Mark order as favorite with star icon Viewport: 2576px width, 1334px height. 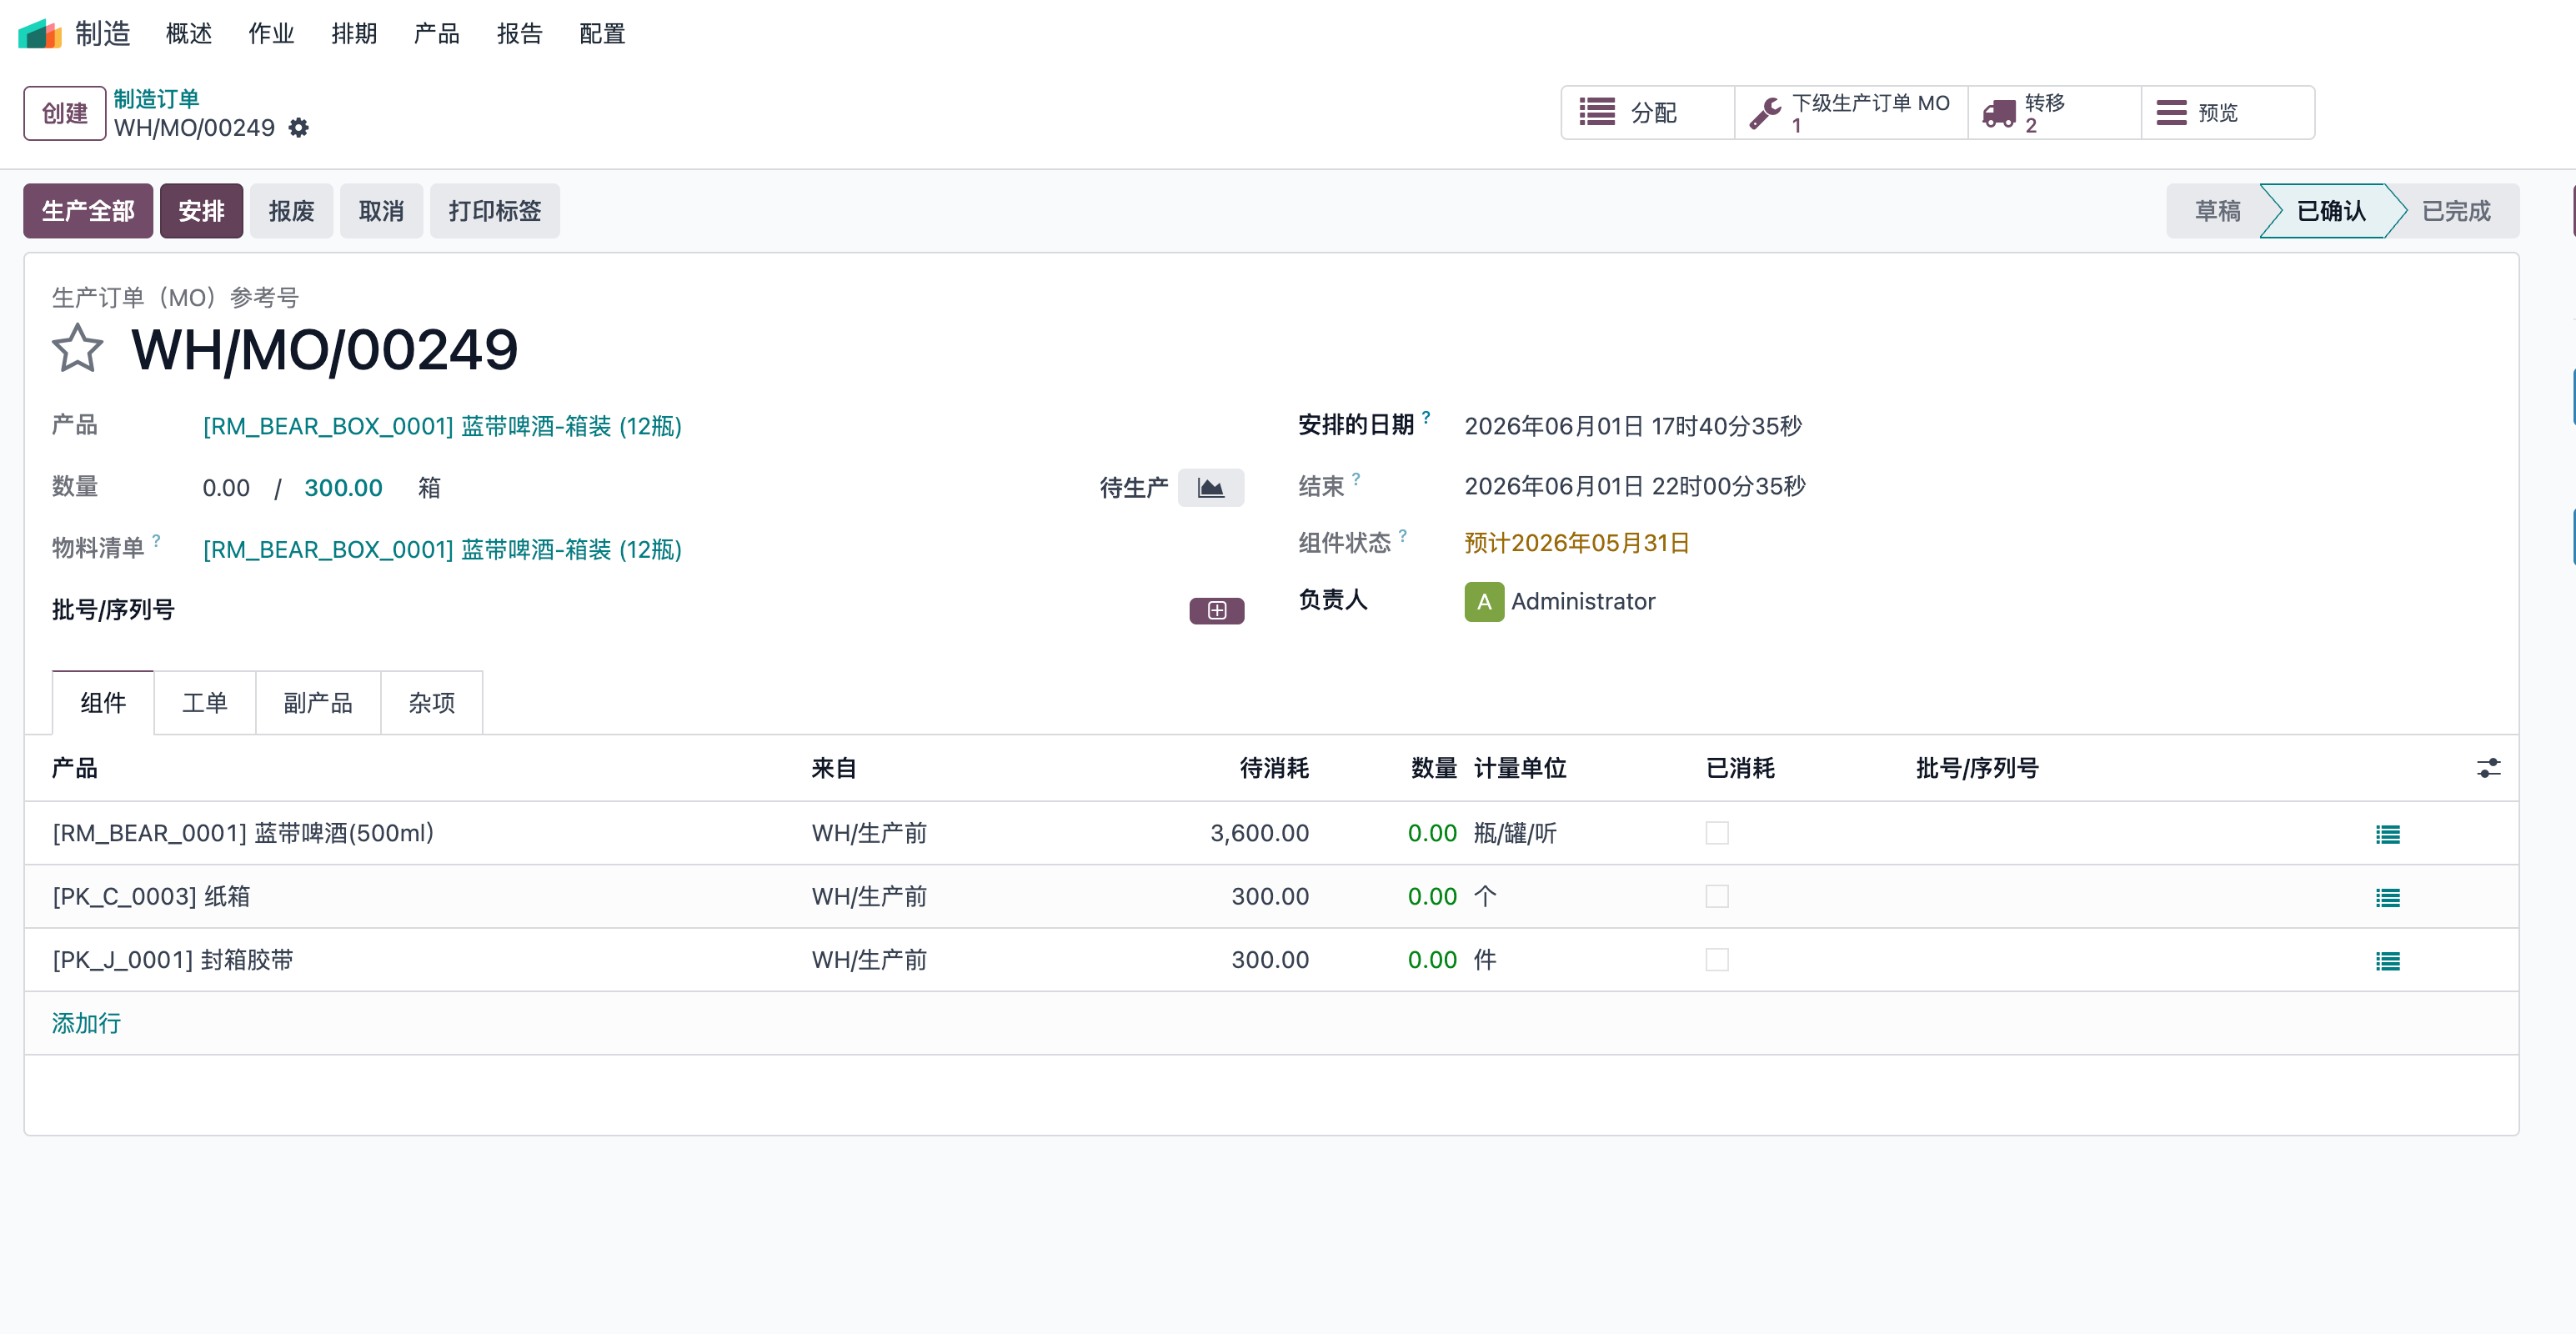coord(77,349)
